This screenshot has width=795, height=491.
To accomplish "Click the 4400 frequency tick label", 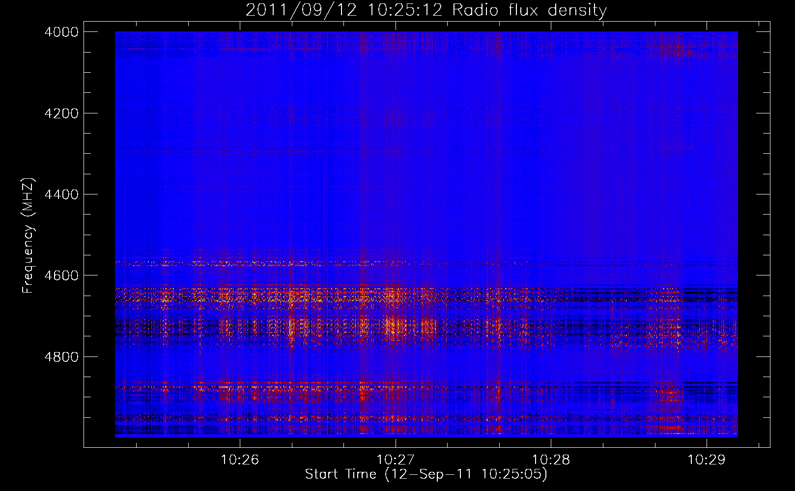I will click(x=61, y=194).
